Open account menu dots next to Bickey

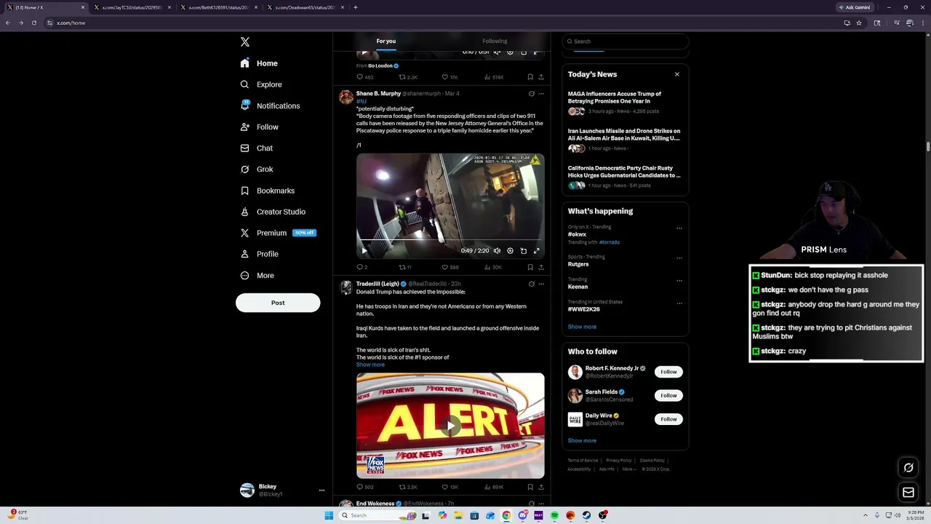coord(321,490)
